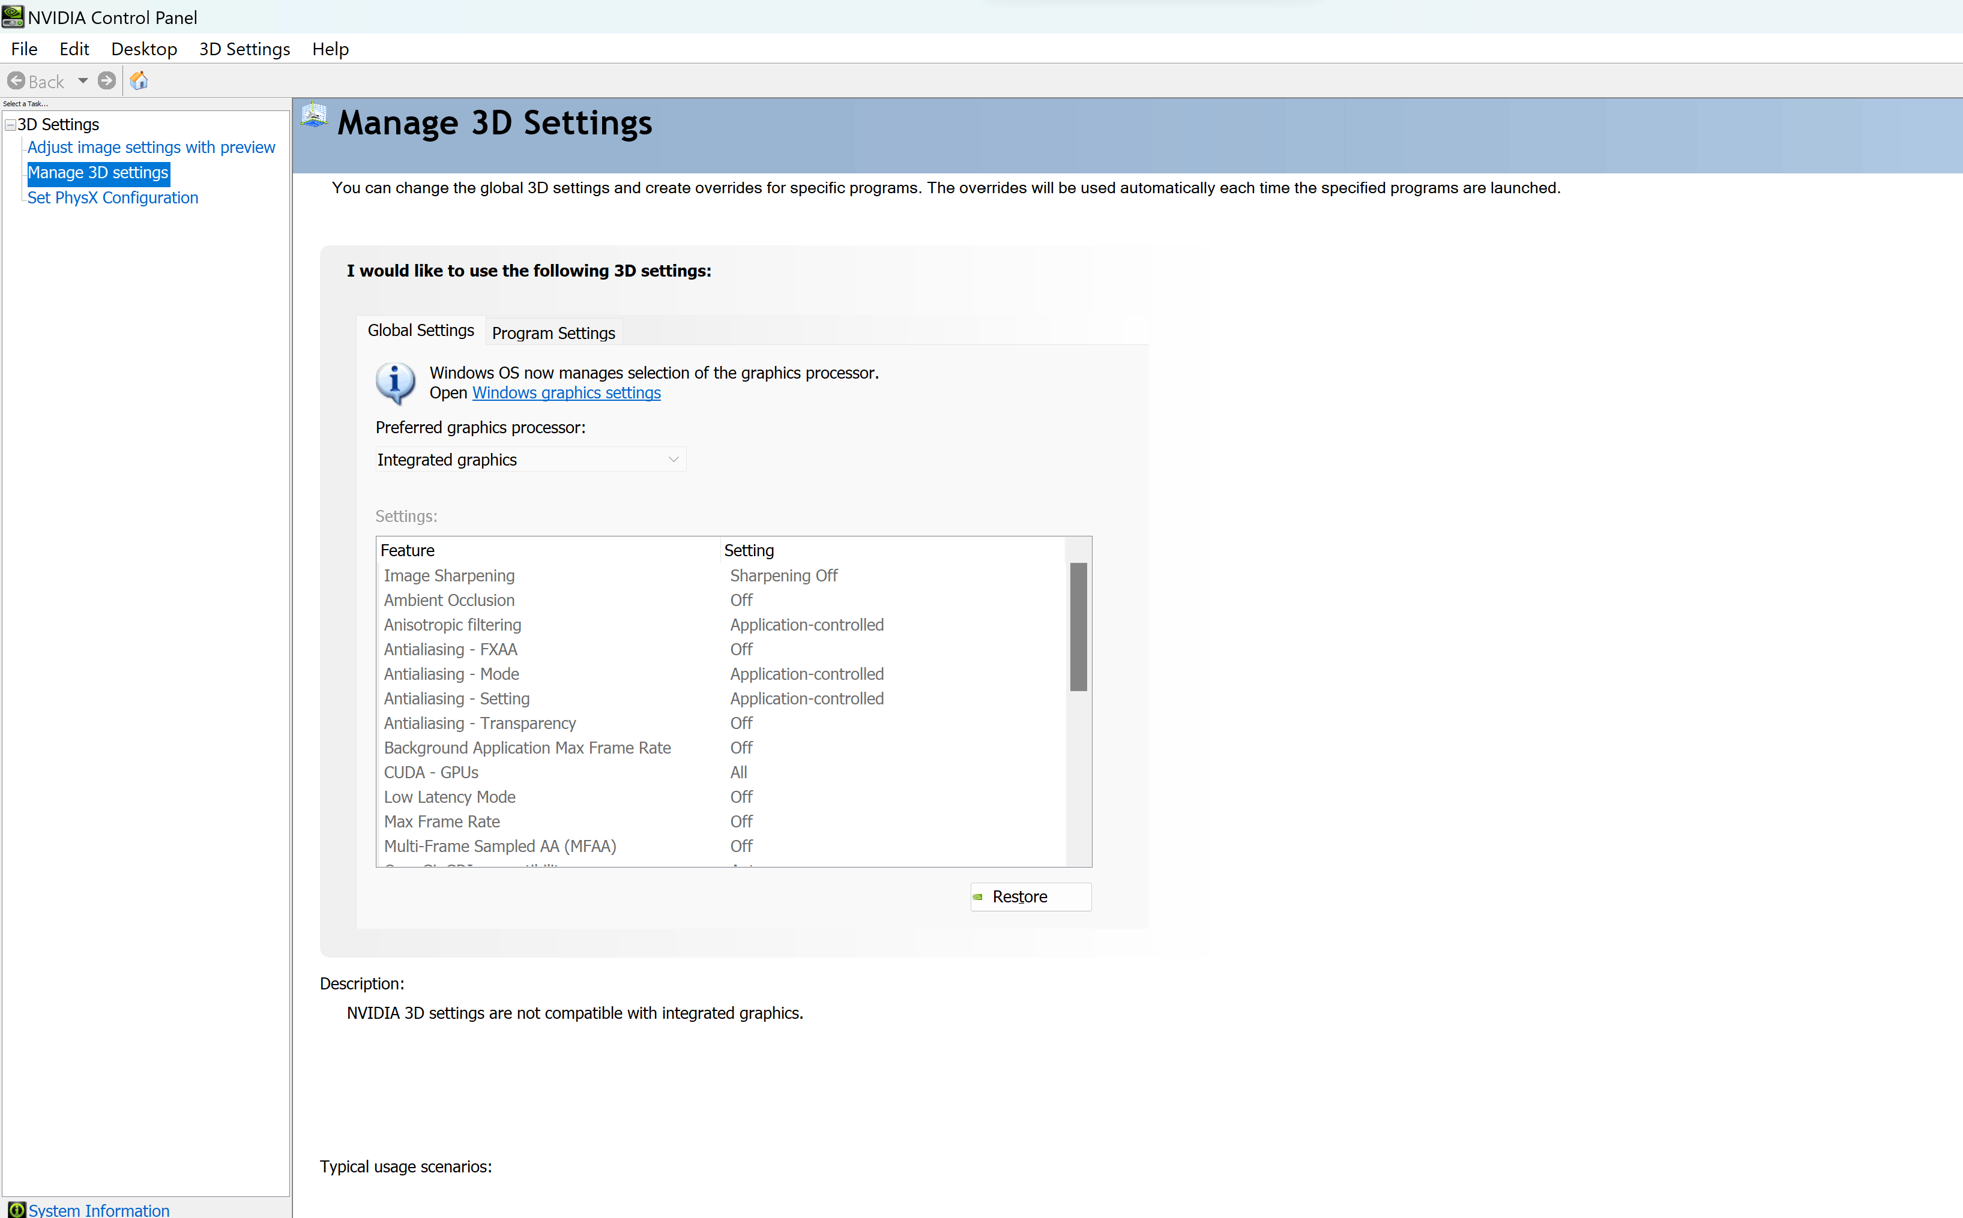The width and height of the screenshot is (1963, 1218).
Task: Select Adjust image settings with preview
Action: tap(151, 148)
